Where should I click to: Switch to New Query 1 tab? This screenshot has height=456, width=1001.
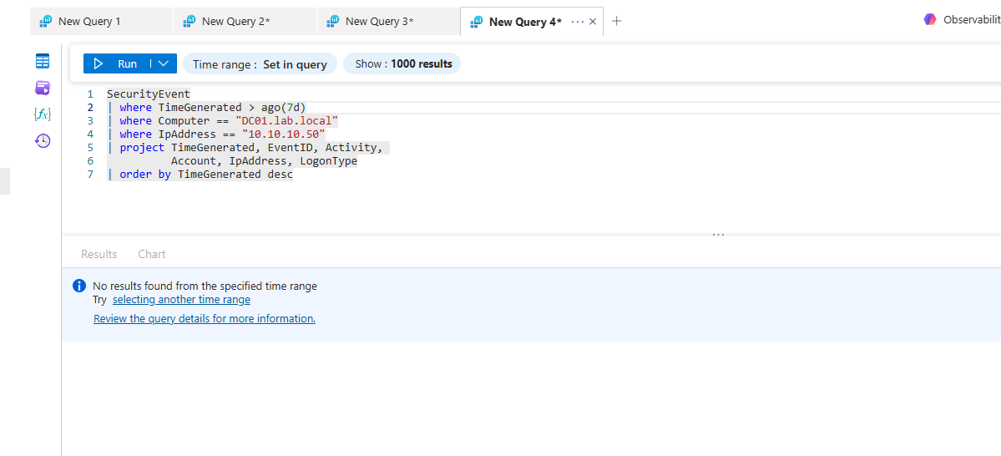coord(101,21)
